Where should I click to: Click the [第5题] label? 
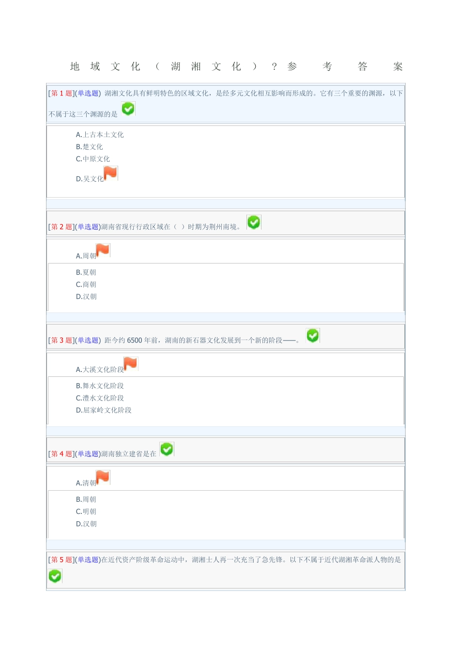[x=61, y=559]
